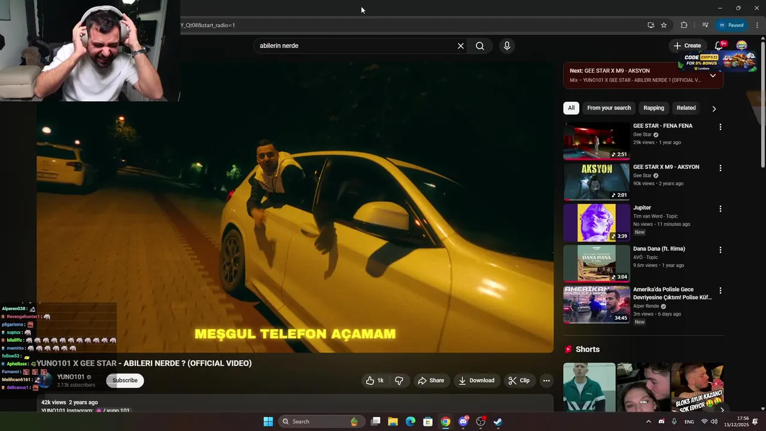The width and height of the screenshot is (766, 431).
Task: Open Microsoft Edge from the taskbar
Action: pos(411,421)
